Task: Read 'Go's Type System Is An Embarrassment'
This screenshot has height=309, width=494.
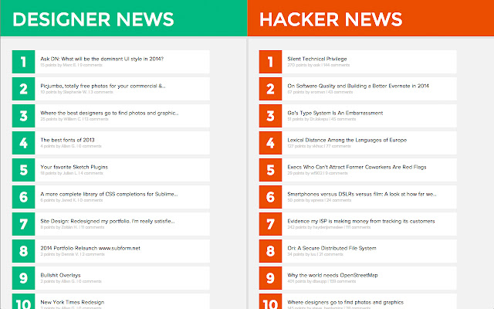Action: coord(335,113)
